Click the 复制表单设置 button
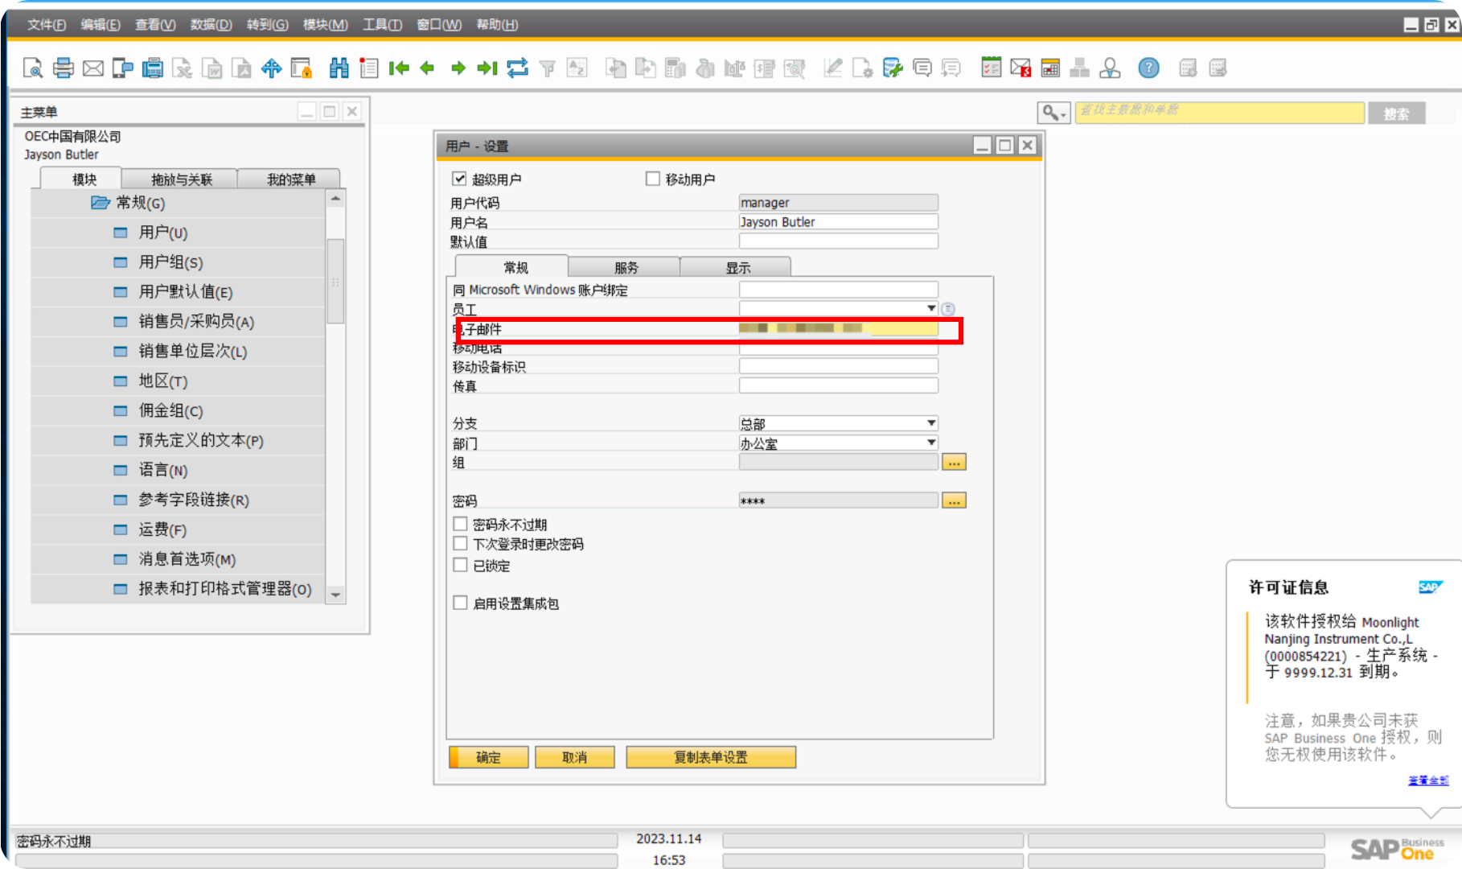Screen dimensions: 1462x869 pyautogui.click(x=711, y=757)
